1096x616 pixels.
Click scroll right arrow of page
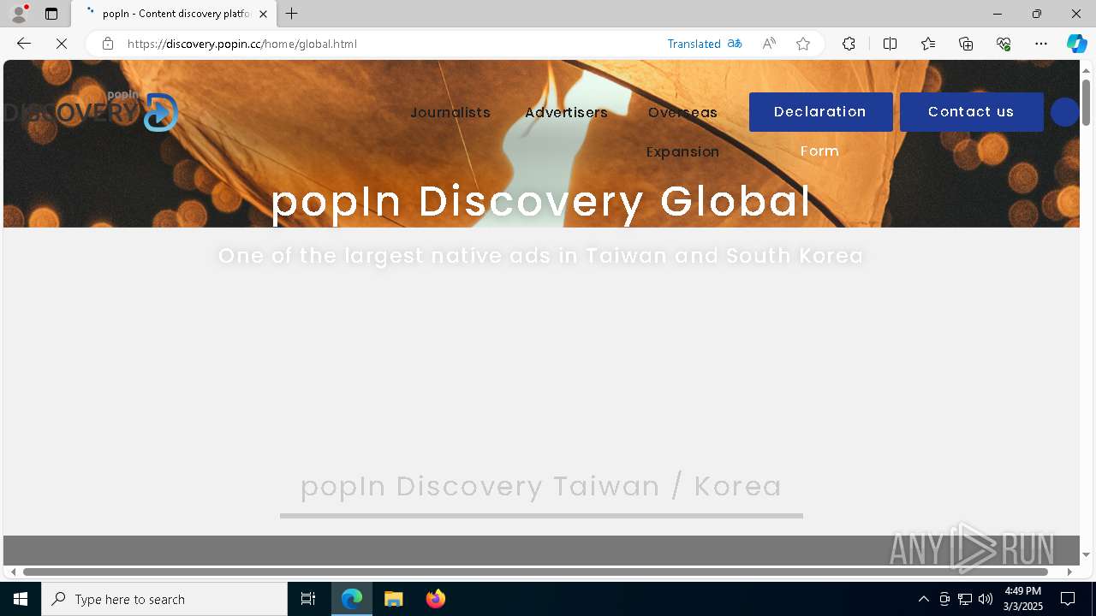click(x=1069, y=572)
